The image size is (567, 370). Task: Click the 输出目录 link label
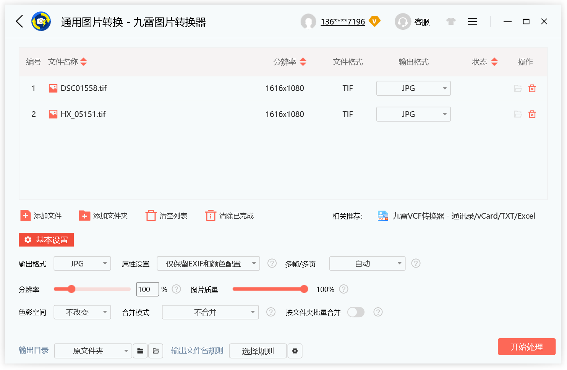(34, 351)
